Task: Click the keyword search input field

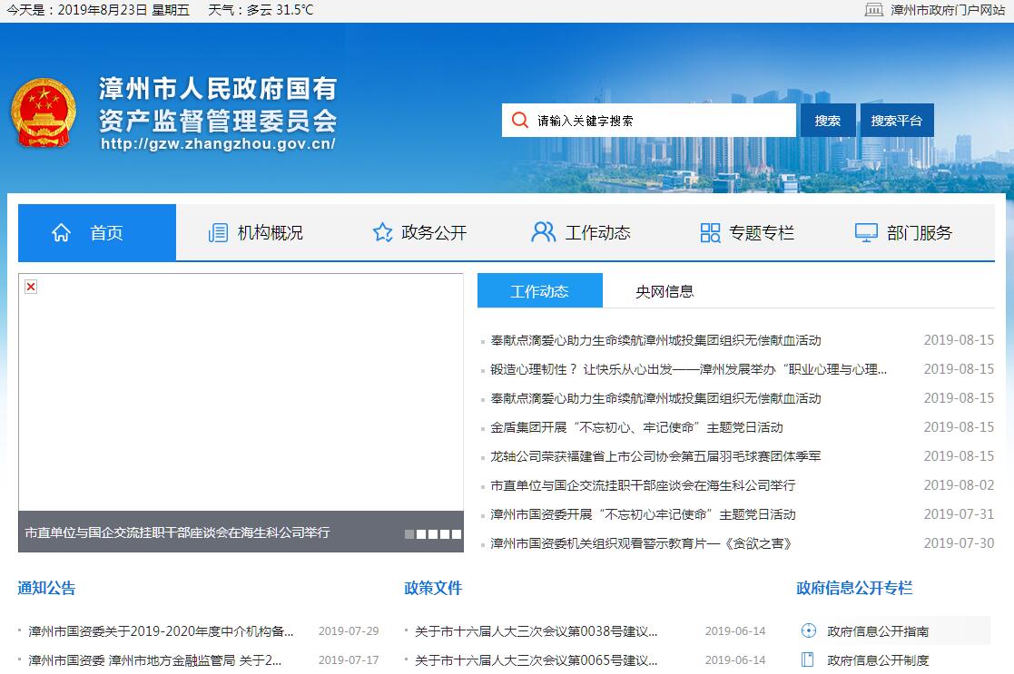Action: point(661,121)
